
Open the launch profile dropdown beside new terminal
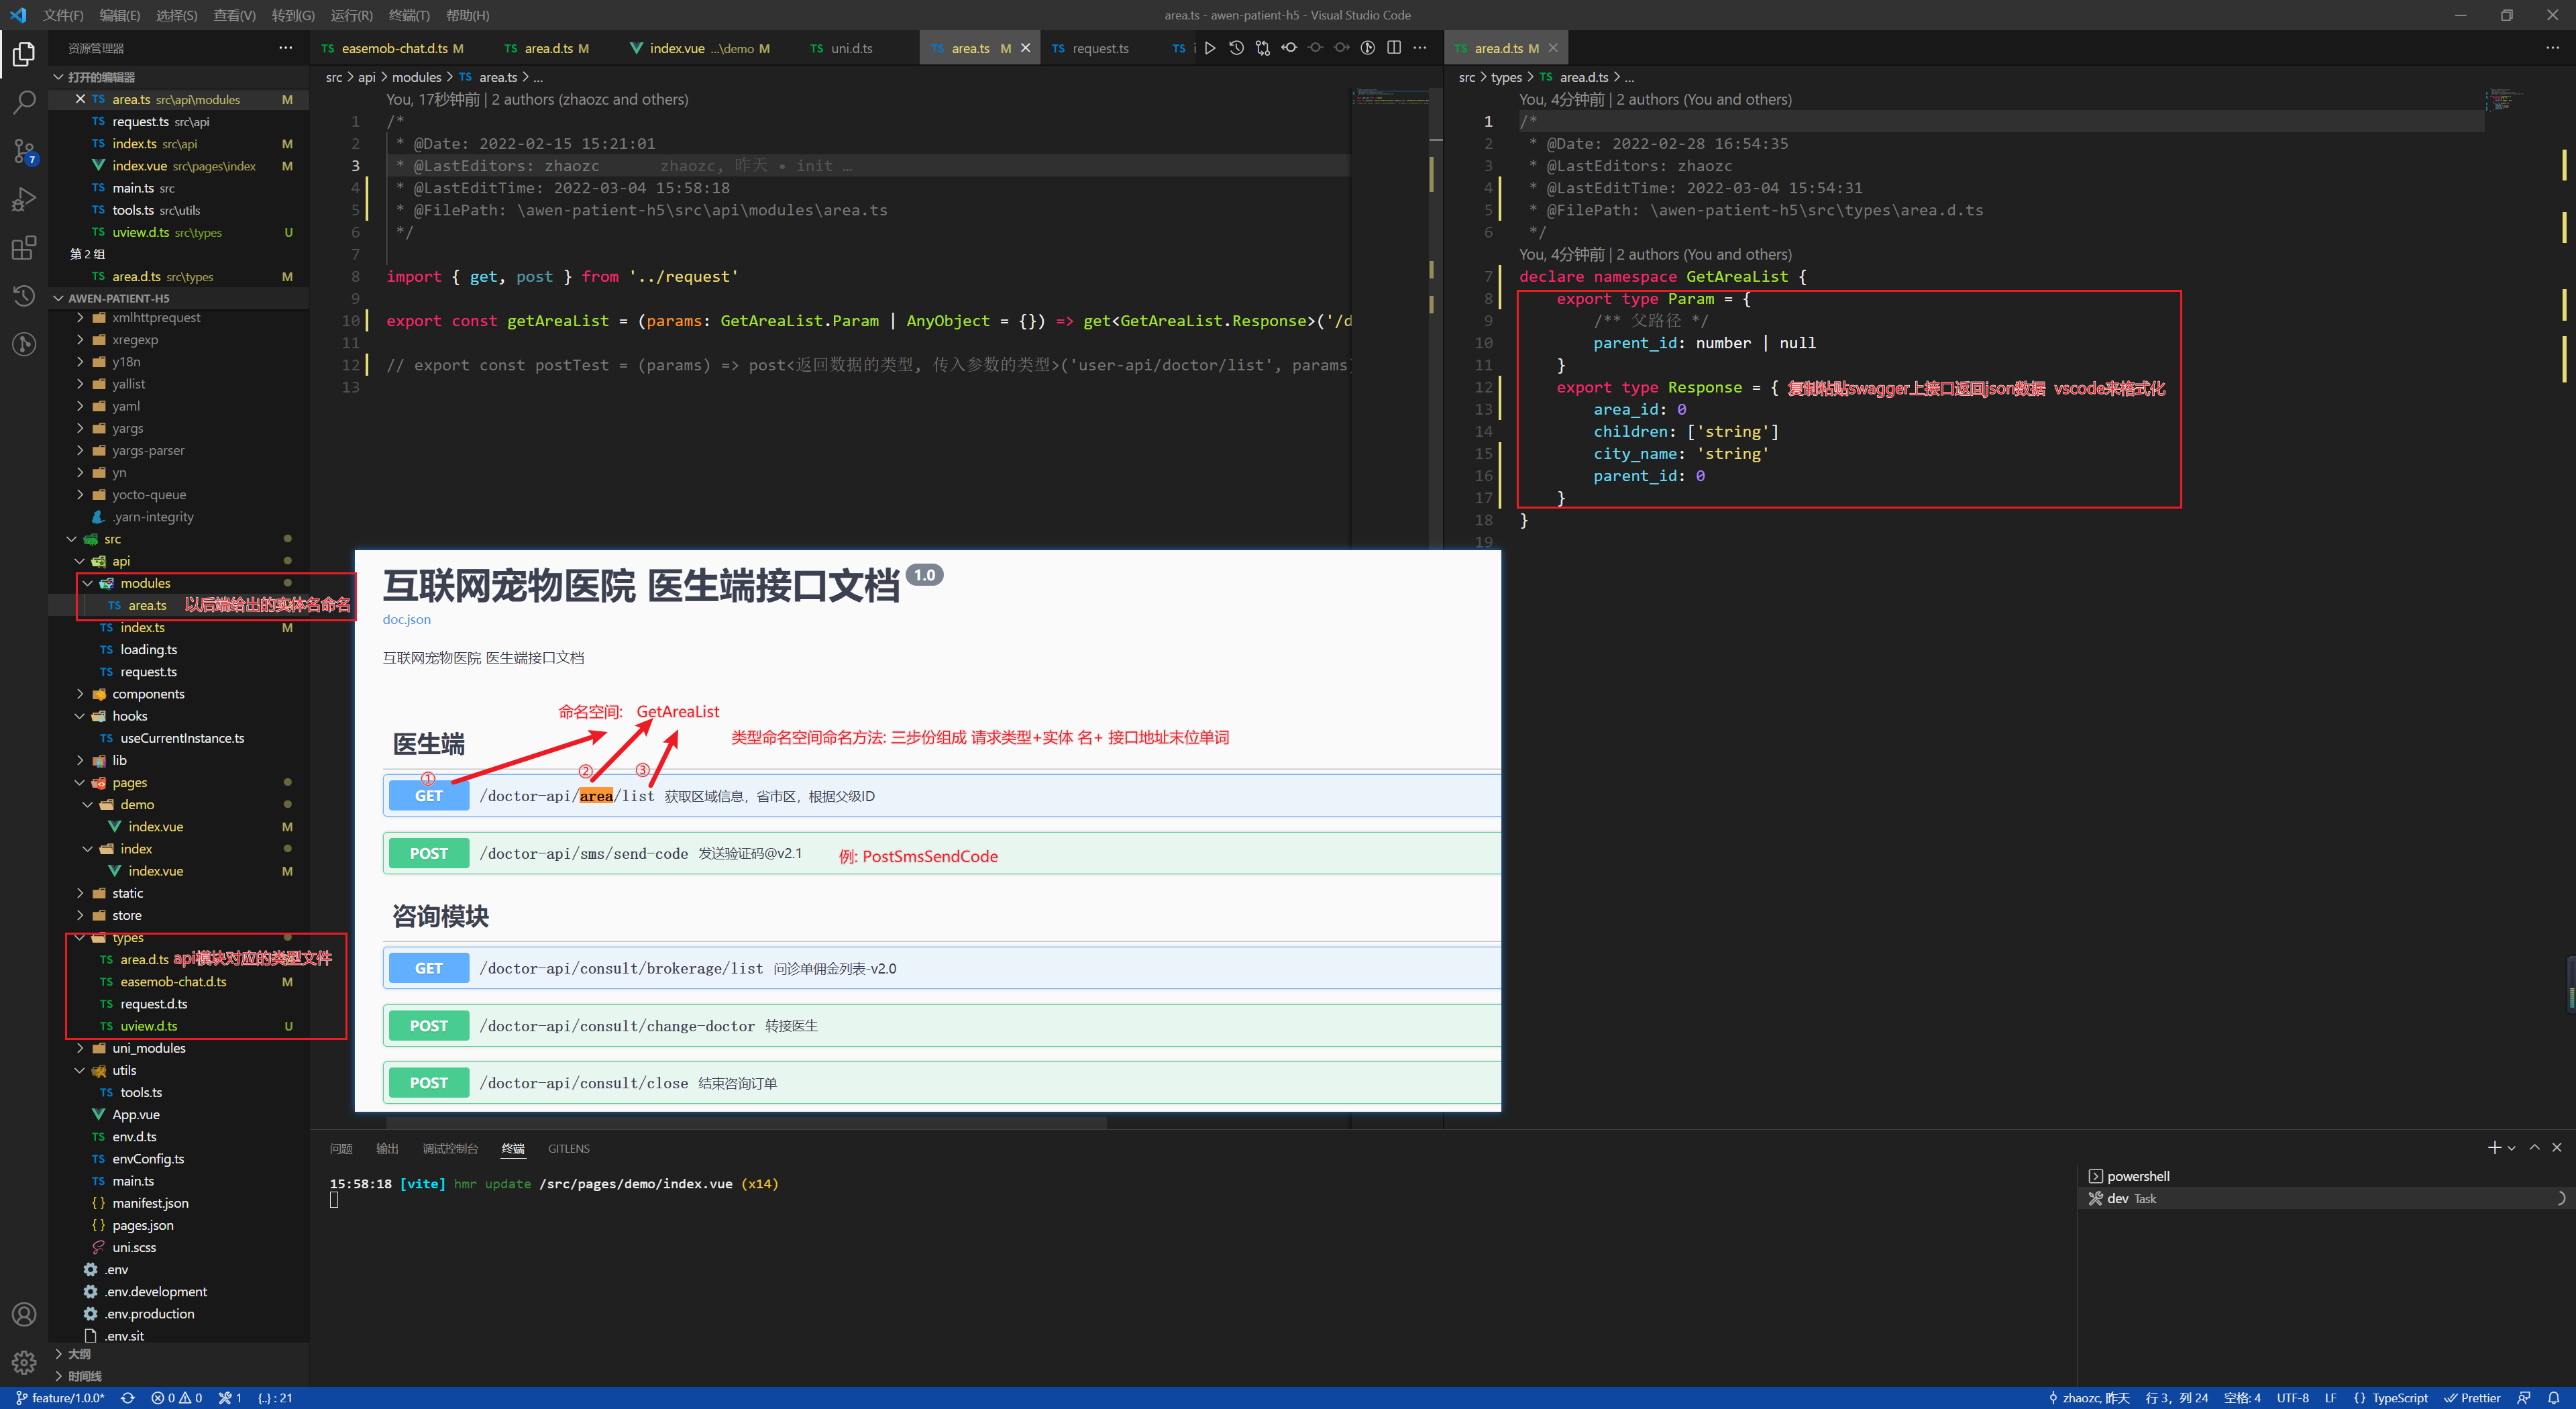(x=2511, y=1148)
